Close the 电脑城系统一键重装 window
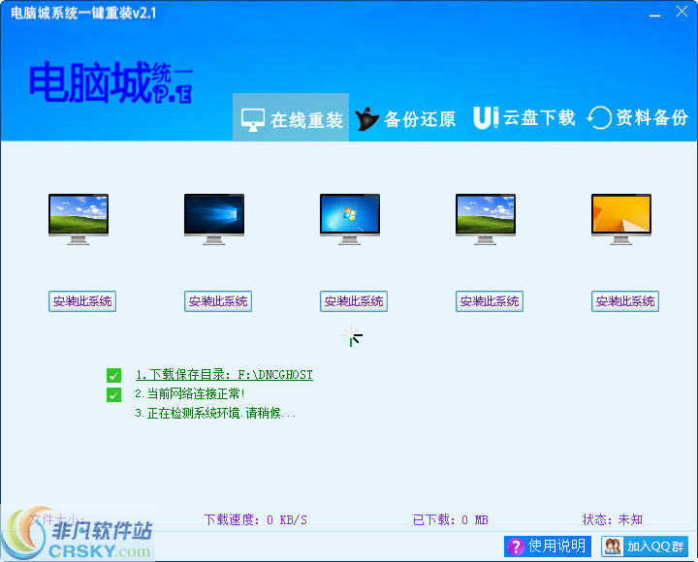This screenshot has width=698, height=562. pos(682,12)
